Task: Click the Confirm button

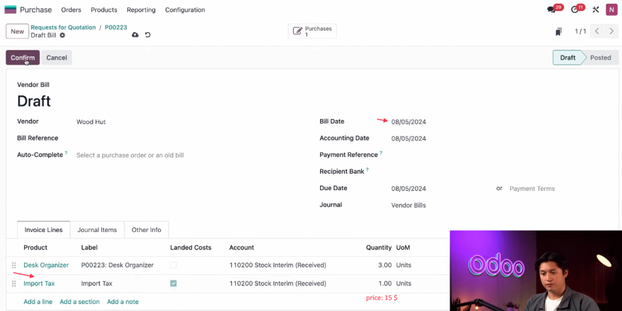Action: [x=22, y=58]
